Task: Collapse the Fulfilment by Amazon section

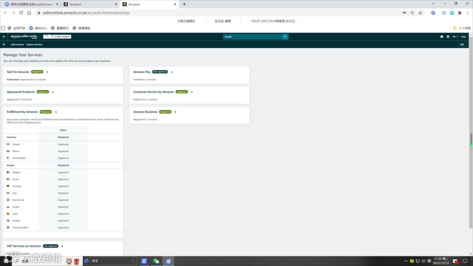Action: click(56, 112)
